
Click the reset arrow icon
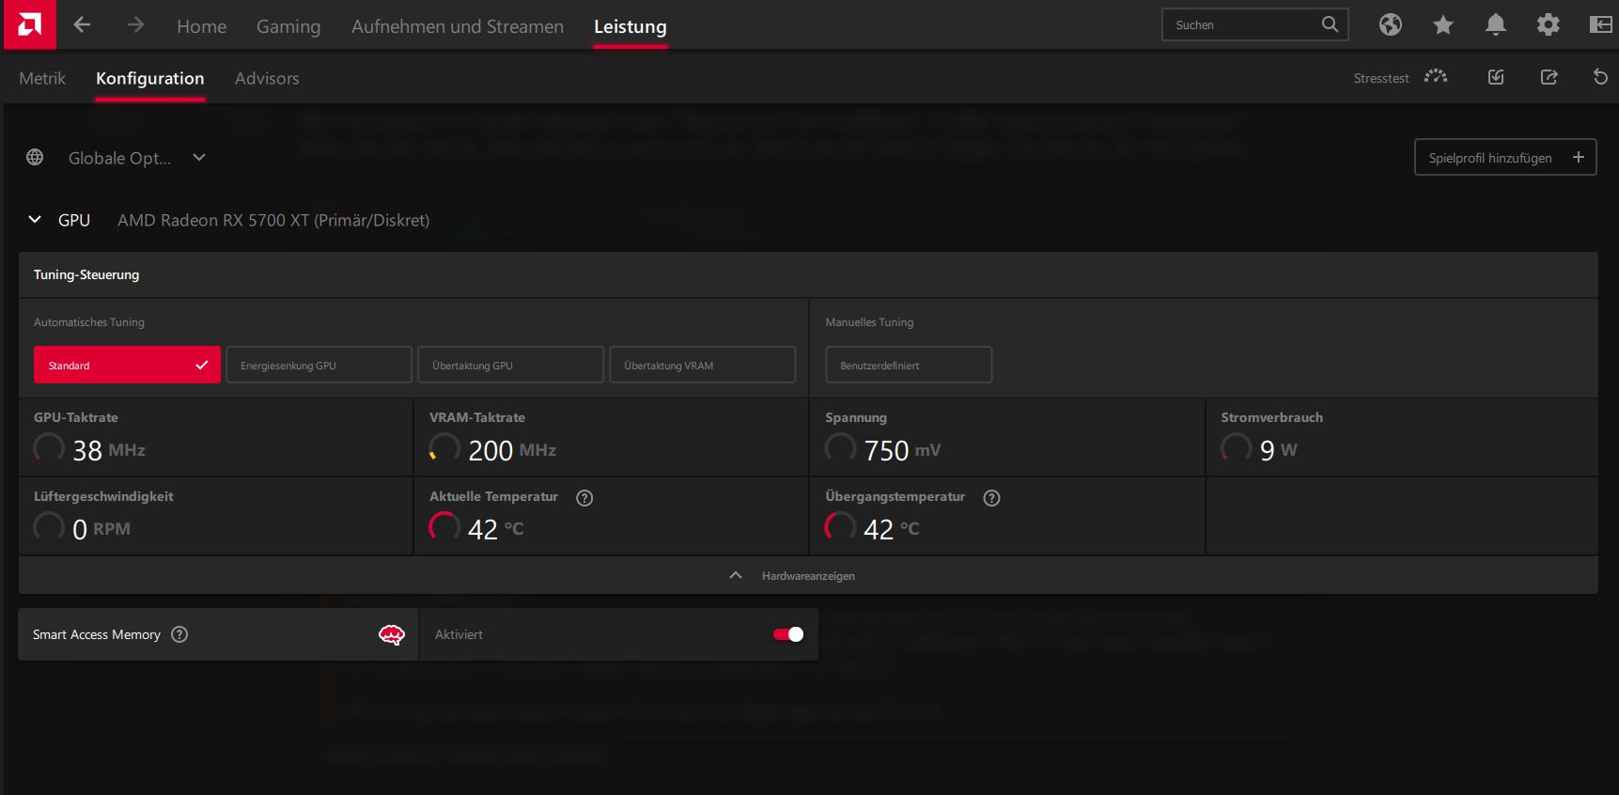1600,77
